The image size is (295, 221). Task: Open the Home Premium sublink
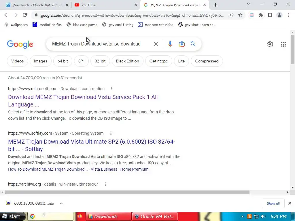click(134, 169)
